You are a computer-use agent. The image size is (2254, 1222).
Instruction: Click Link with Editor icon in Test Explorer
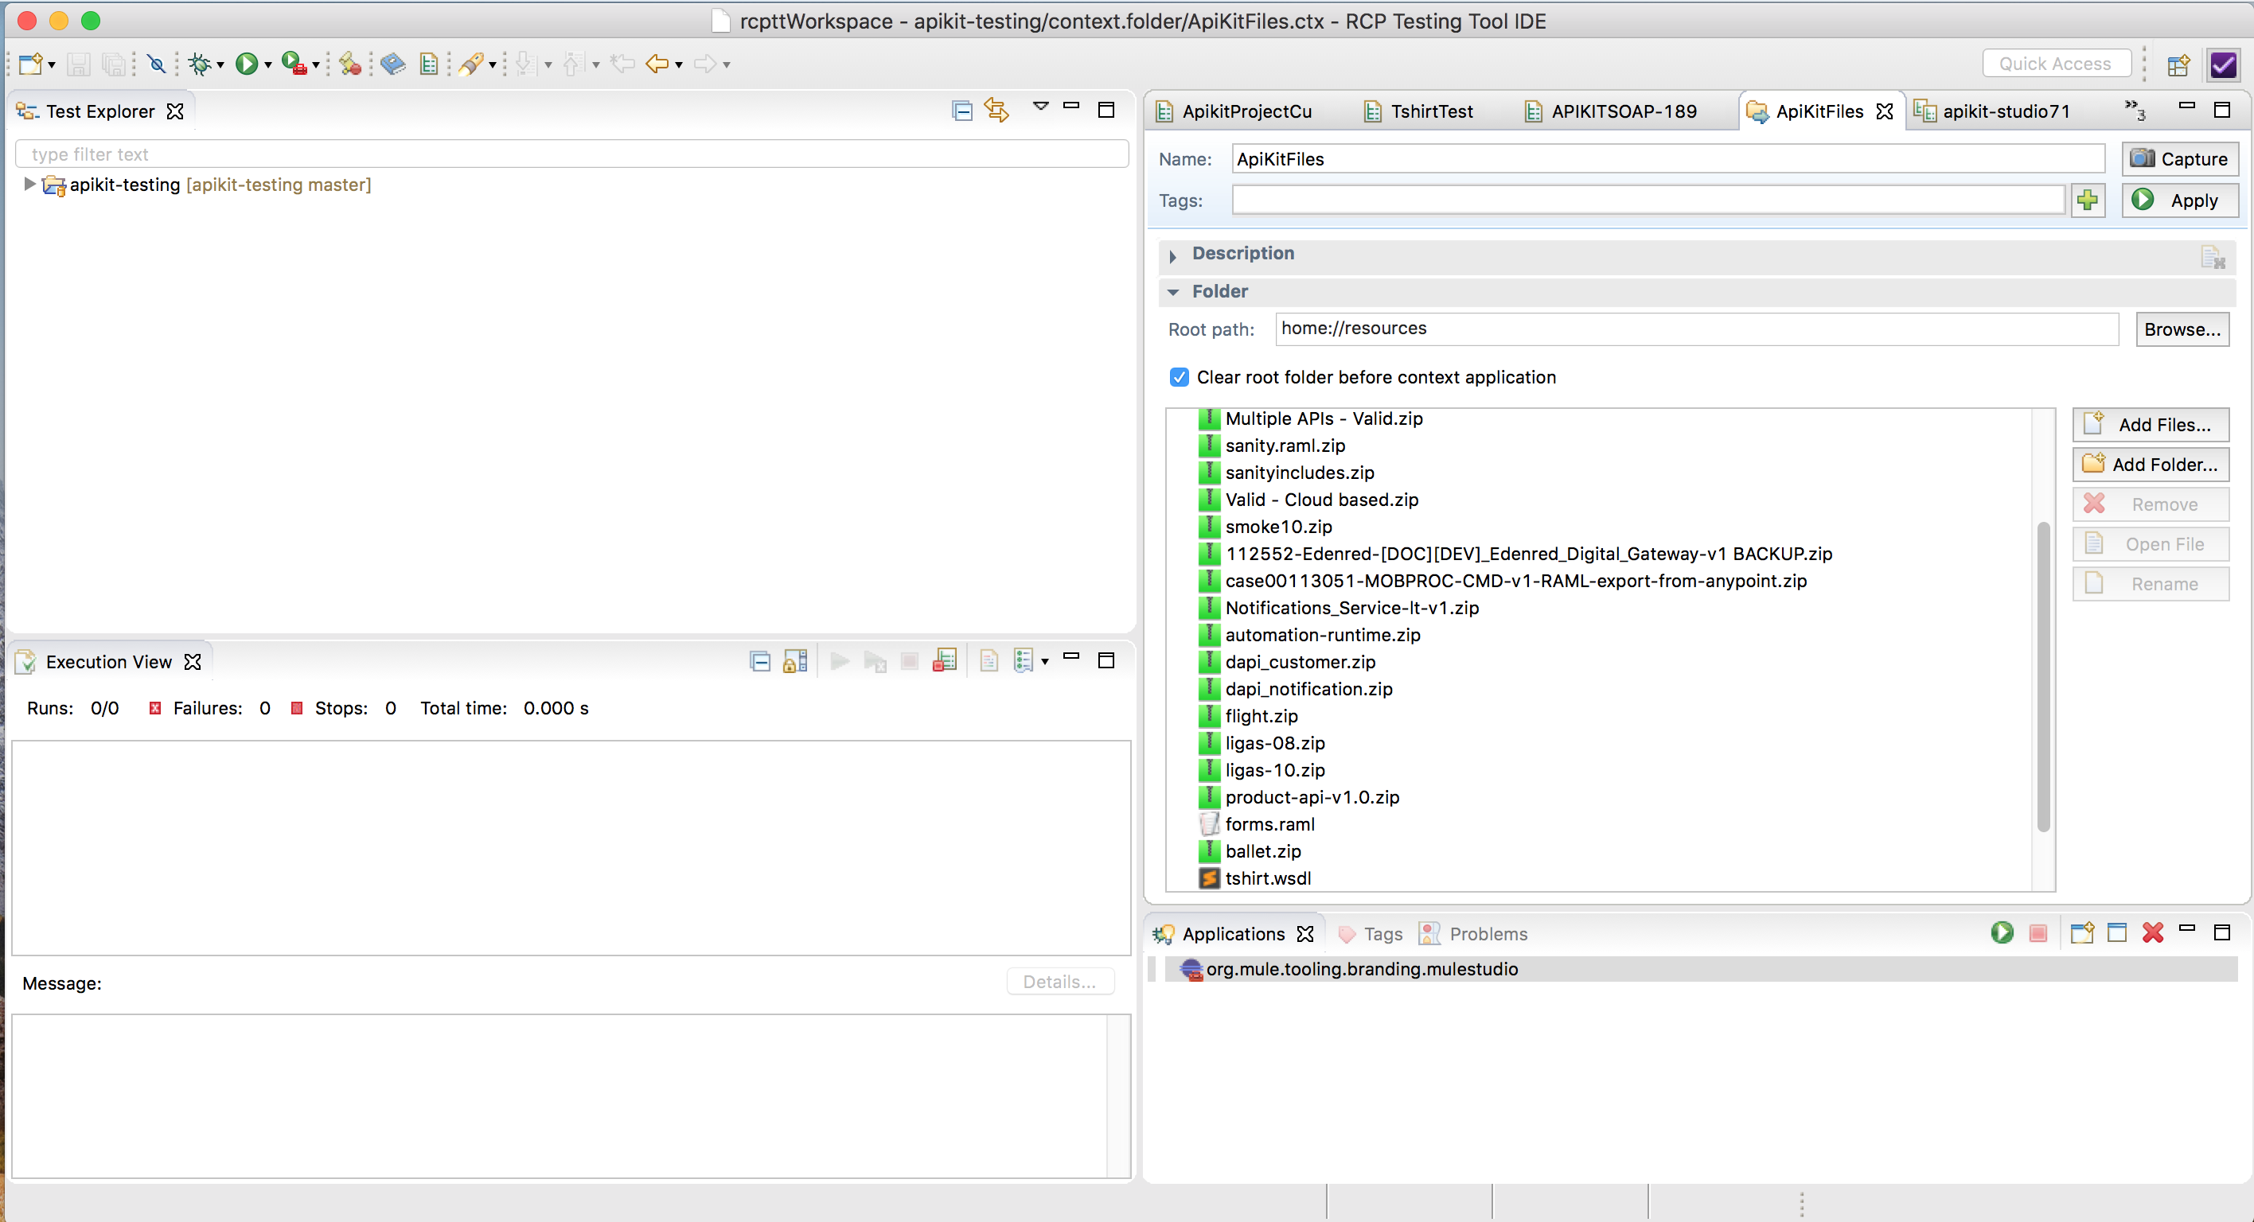[996, 111]
